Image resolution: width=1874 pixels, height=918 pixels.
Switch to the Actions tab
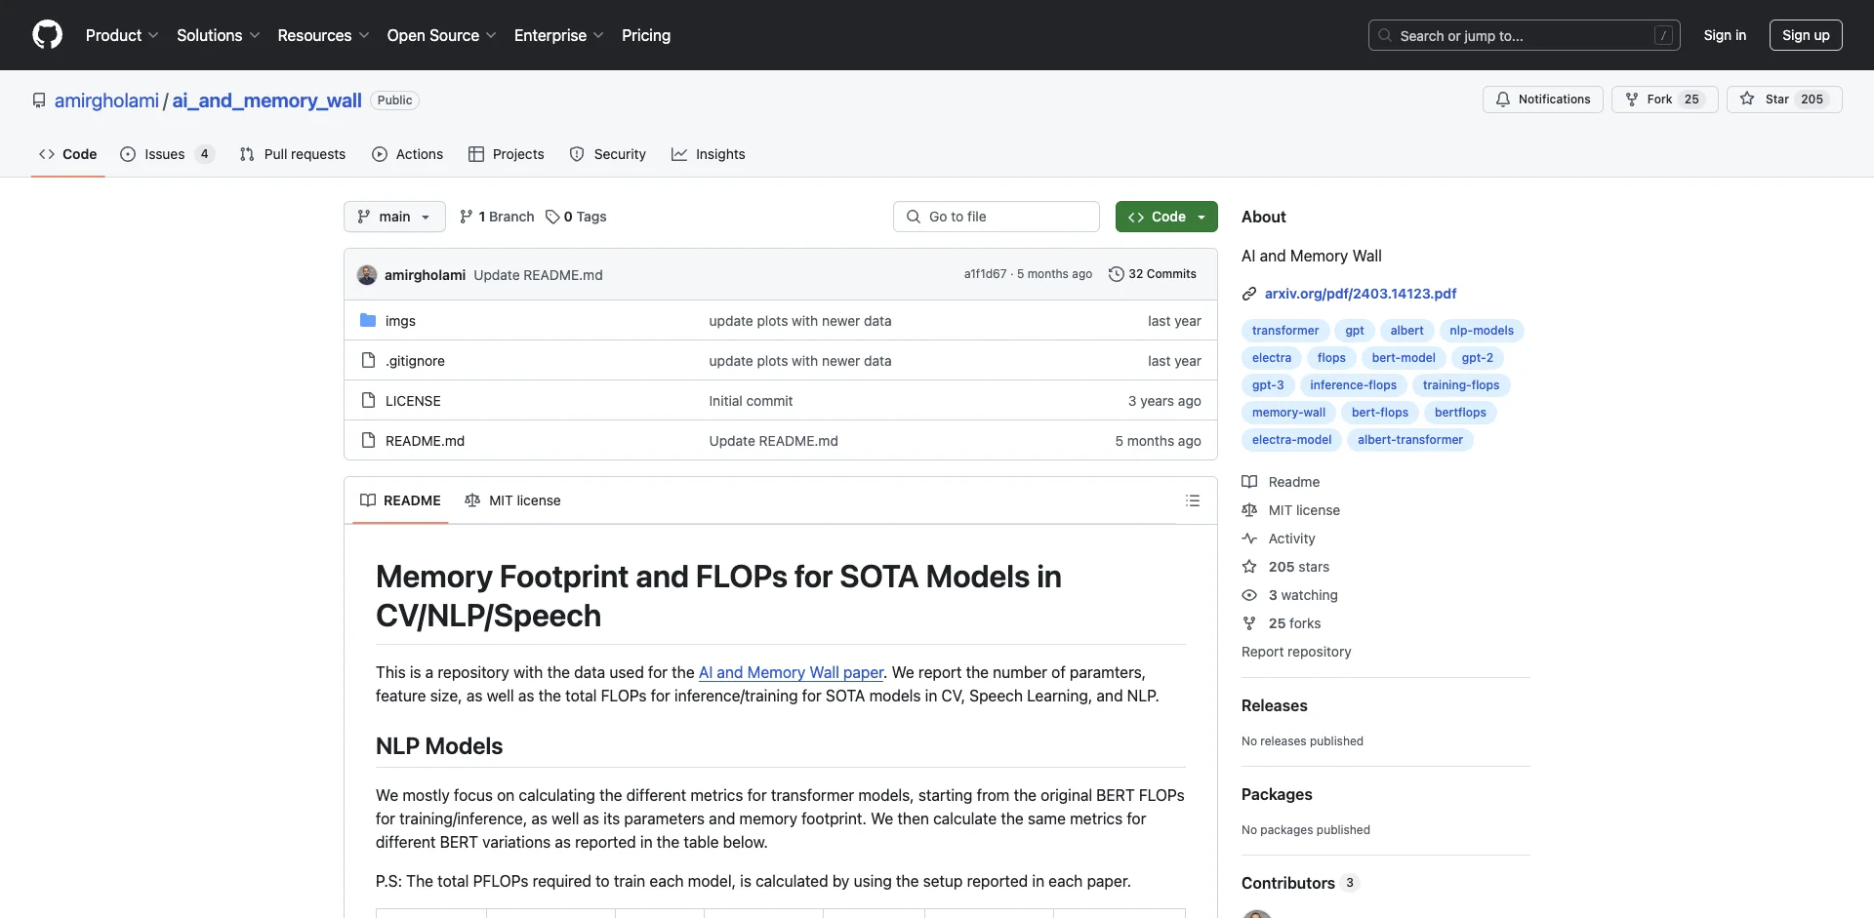[x=408, y=154]
